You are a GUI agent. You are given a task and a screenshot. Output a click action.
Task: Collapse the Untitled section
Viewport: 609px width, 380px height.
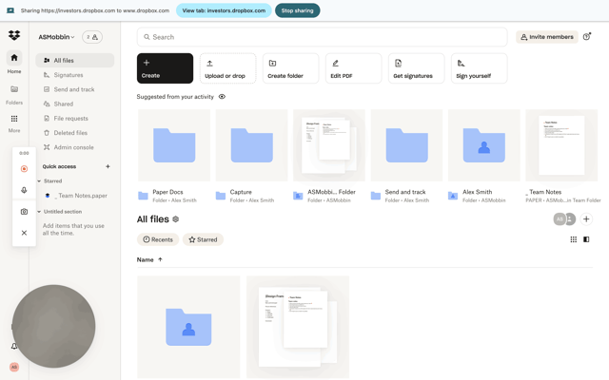39,212
